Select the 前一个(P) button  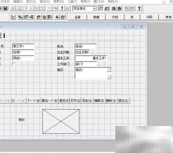click(x=19, y=101)
